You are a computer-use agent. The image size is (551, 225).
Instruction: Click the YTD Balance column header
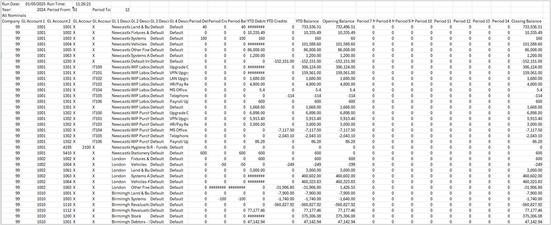tap(305, 22)
